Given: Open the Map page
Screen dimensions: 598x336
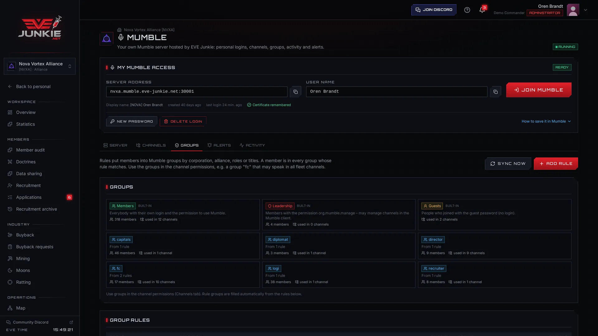Looking at the screenshot, I should [x=40, y=308].
